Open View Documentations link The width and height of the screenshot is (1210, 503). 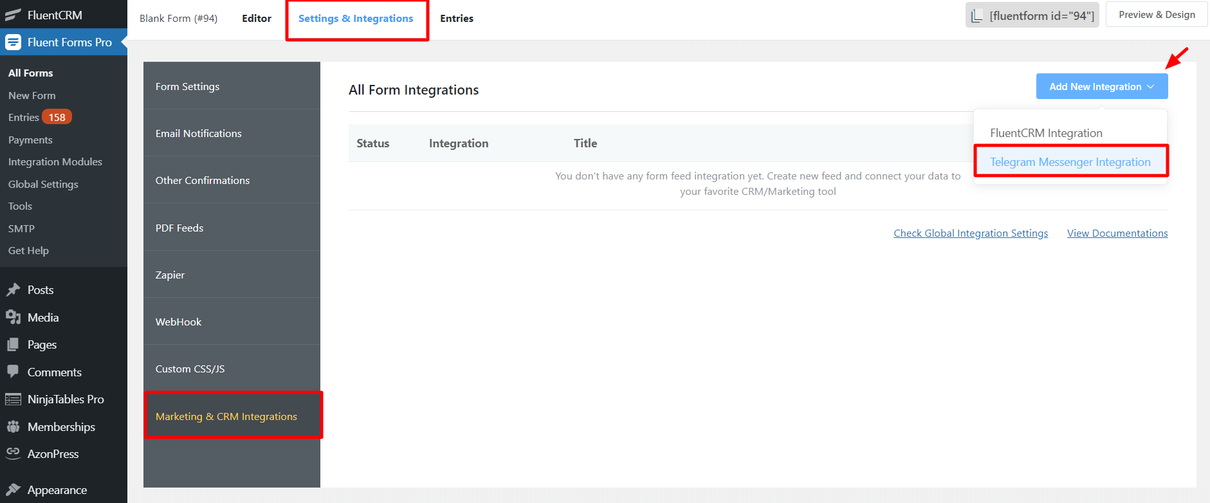pos(1117,233)
